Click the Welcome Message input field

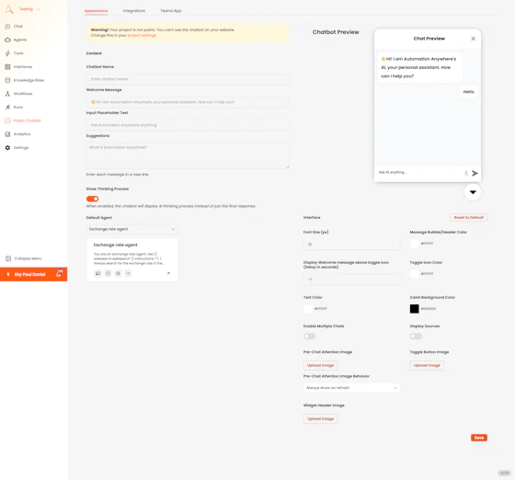pos(188,102)
